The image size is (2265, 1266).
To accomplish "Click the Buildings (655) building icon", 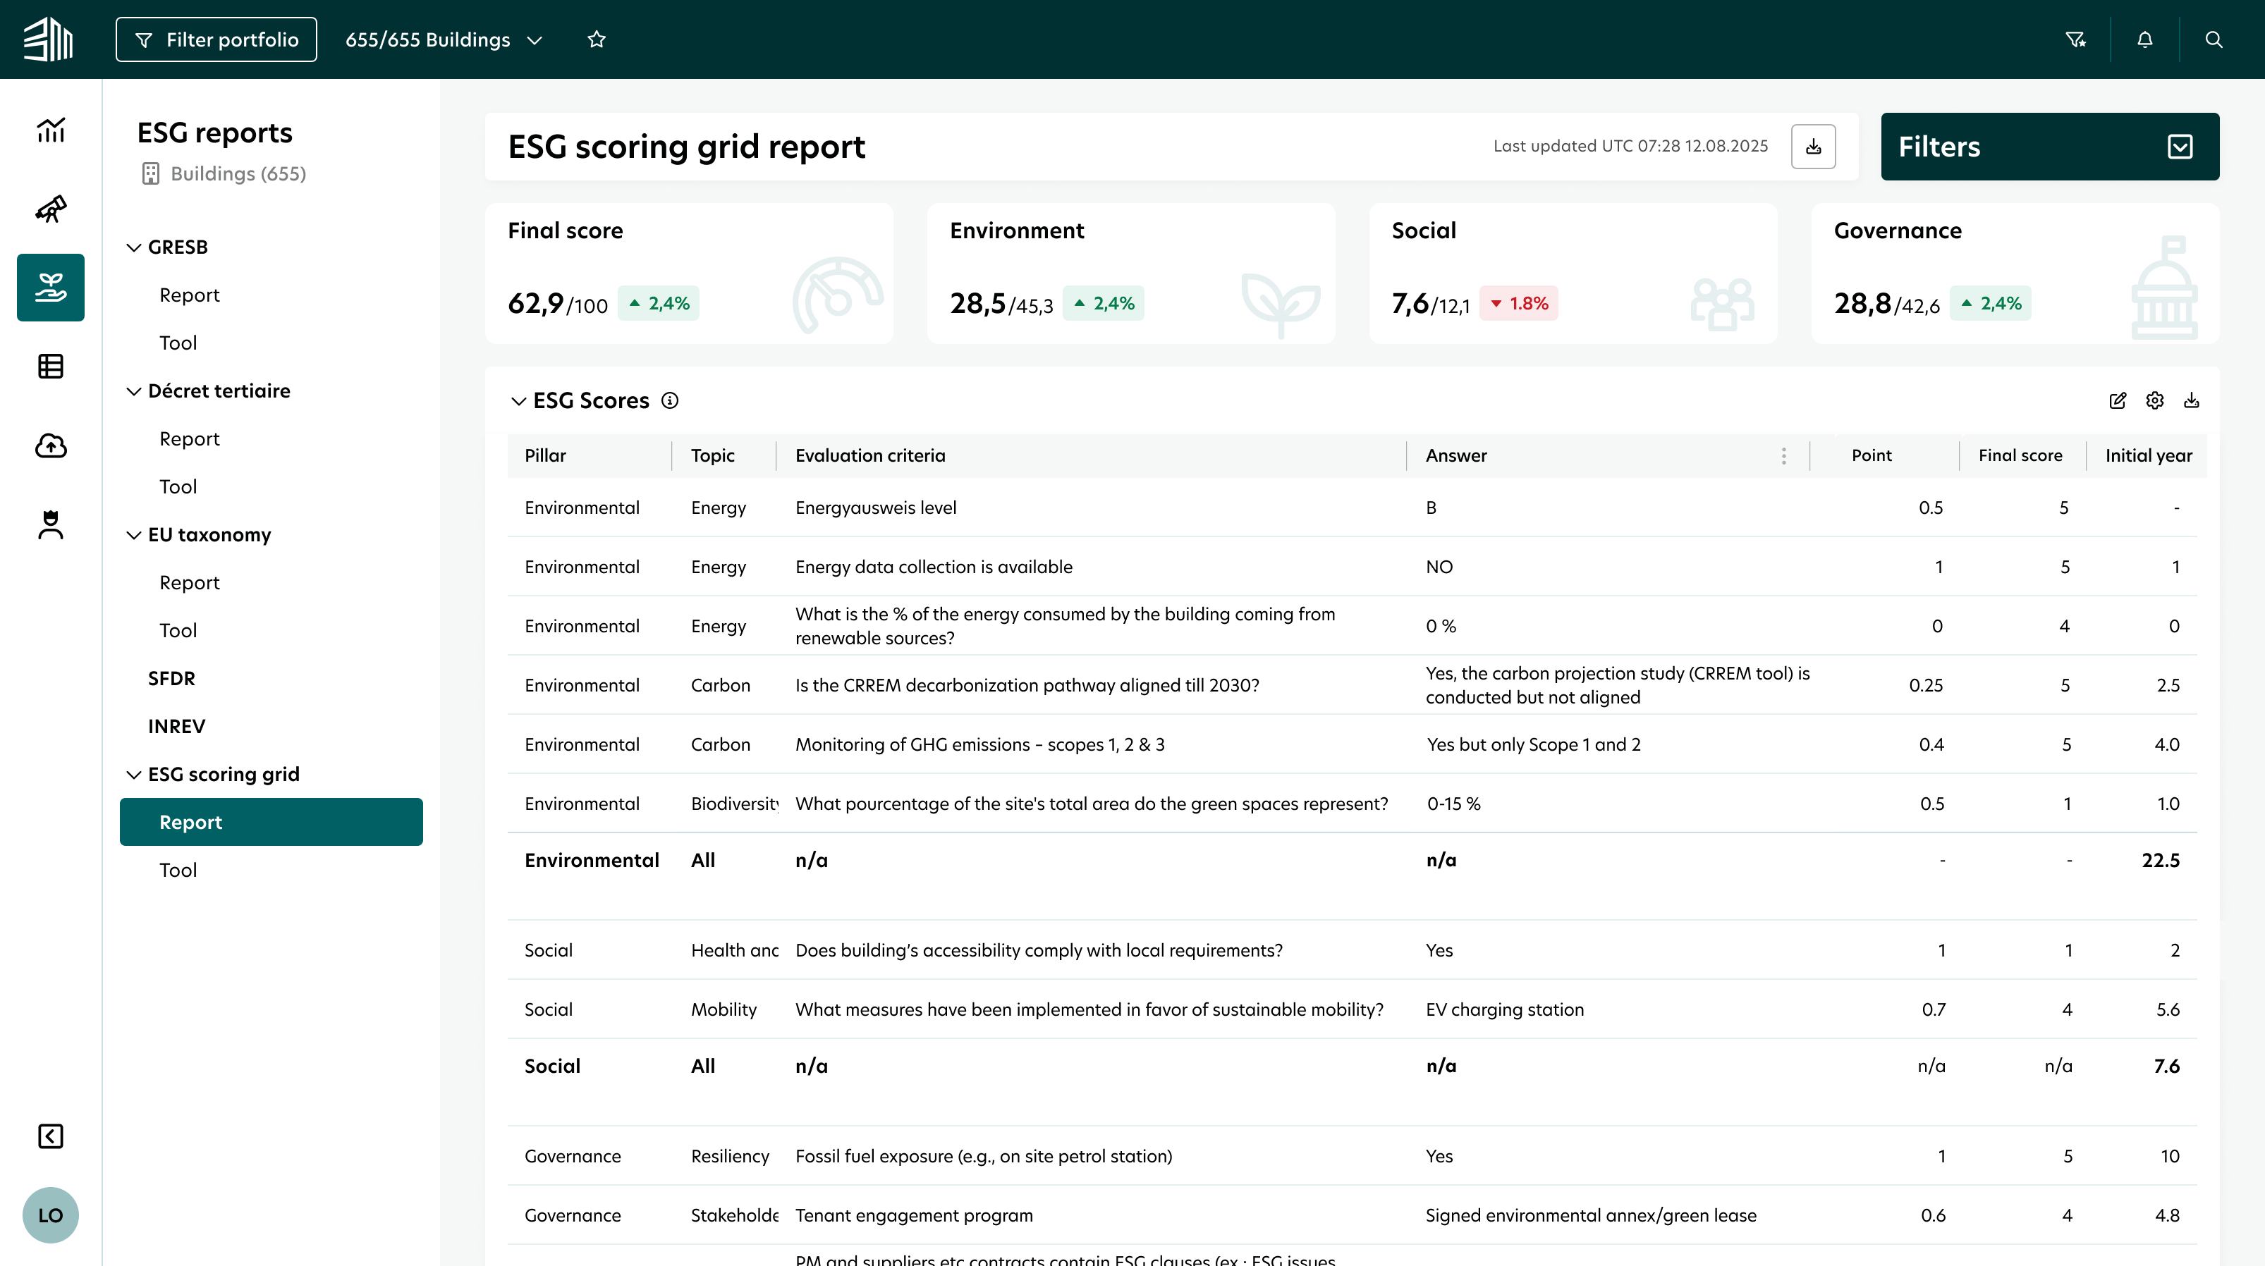I will tap(150, 173).
